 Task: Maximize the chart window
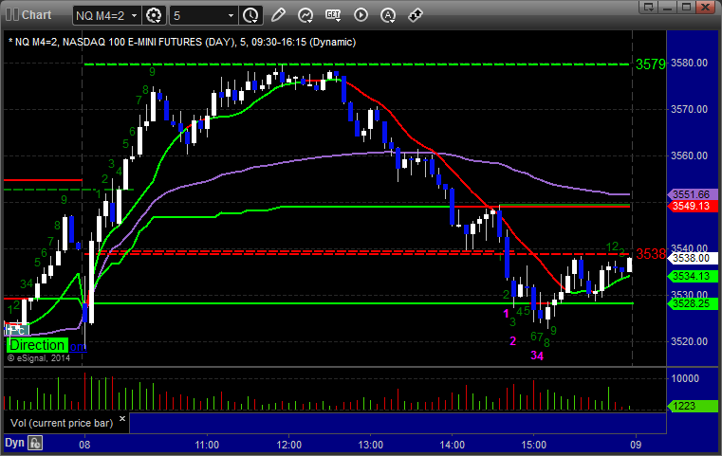pos(686,7)
